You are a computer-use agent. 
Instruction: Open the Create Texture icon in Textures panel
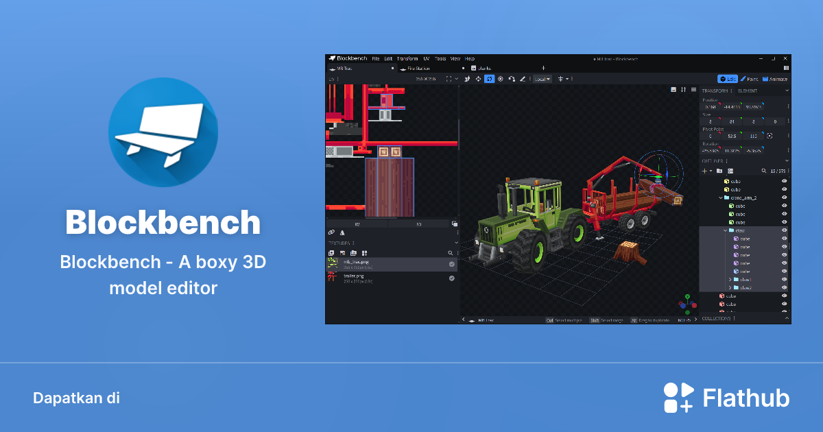point(331,253)
